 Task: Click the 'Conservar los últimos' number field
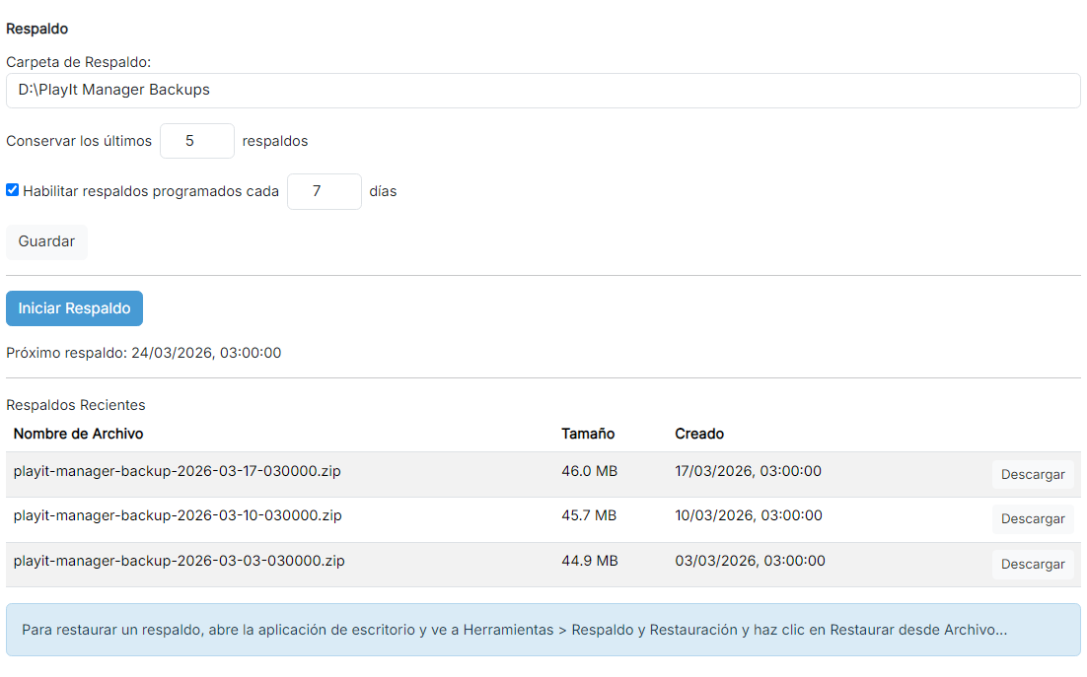(x=197, y=141)
